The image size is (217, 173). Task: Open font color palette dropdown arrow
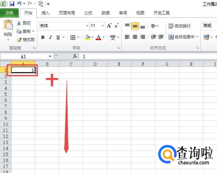click(104, 37)
